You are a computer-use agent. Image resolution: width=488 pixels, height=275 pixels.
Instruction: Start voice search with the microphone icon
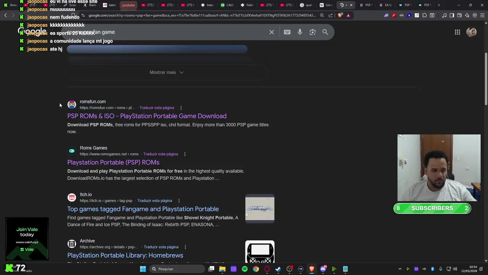pyautogui.click(x=300, y=32)
